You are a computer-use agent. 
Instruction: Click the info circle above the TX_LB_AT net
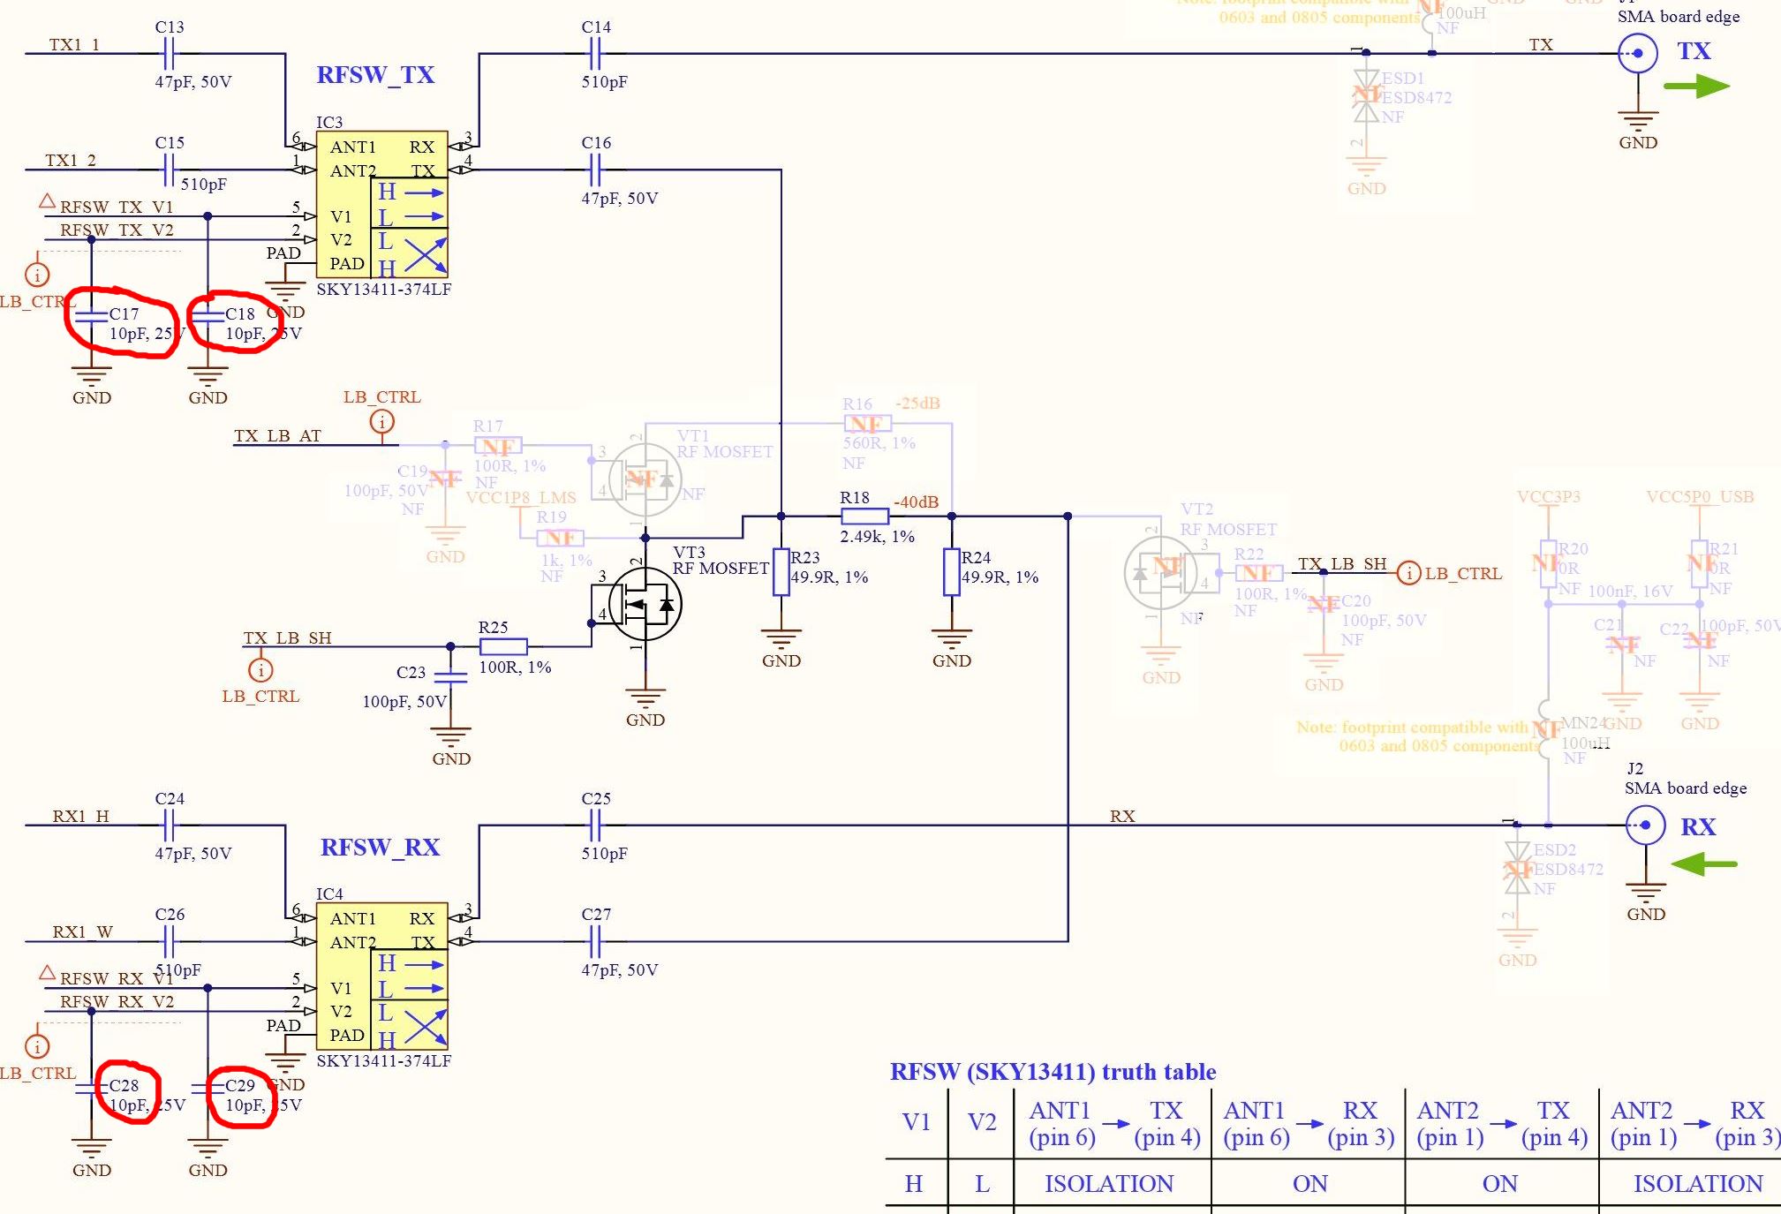[x=381, y=422]
